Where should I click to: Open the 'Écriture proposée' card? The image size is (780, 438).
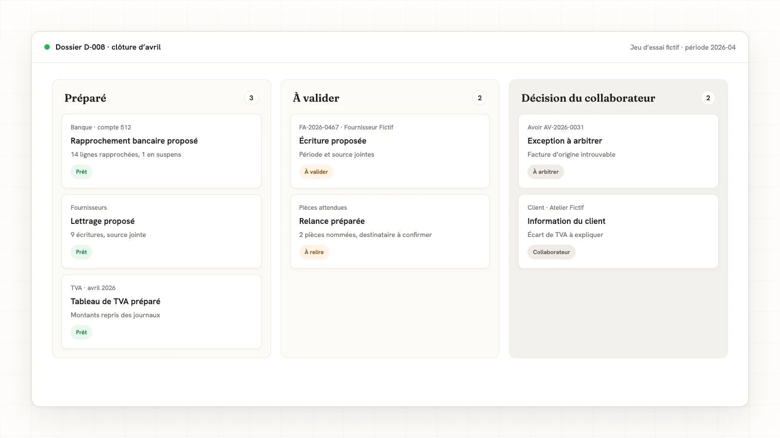[390, 151]
